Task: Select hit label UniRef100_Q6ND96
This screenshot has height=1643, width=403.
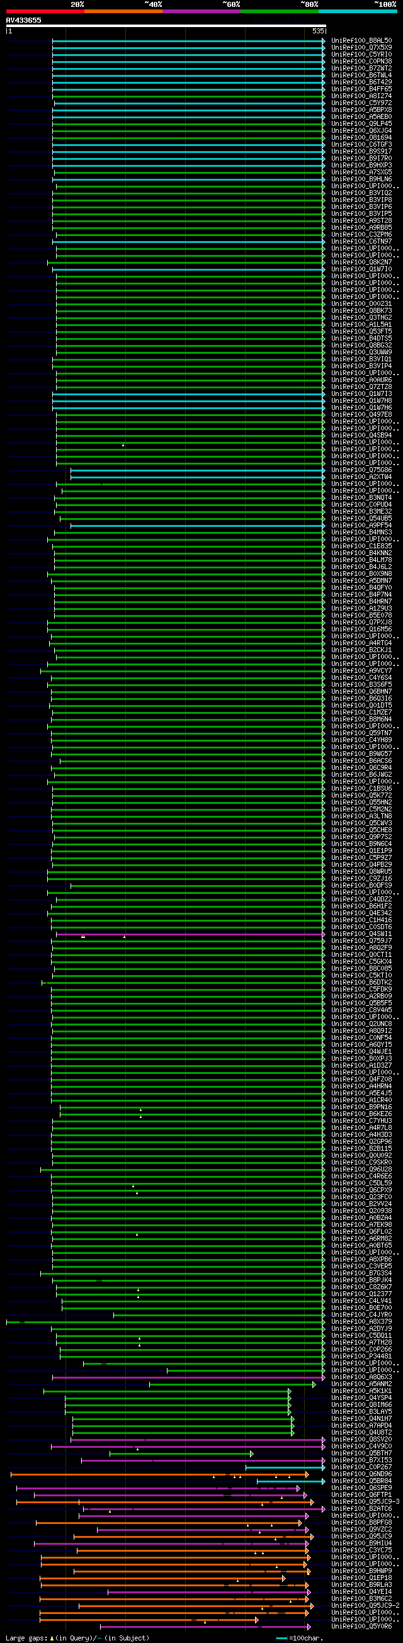Action: point(361,1475)
